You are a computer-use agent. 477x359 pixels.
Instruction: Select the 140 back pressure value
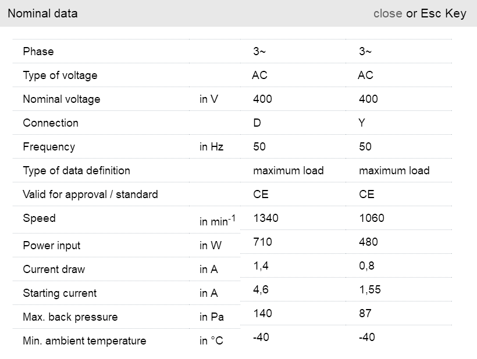(x=262, y=313)
